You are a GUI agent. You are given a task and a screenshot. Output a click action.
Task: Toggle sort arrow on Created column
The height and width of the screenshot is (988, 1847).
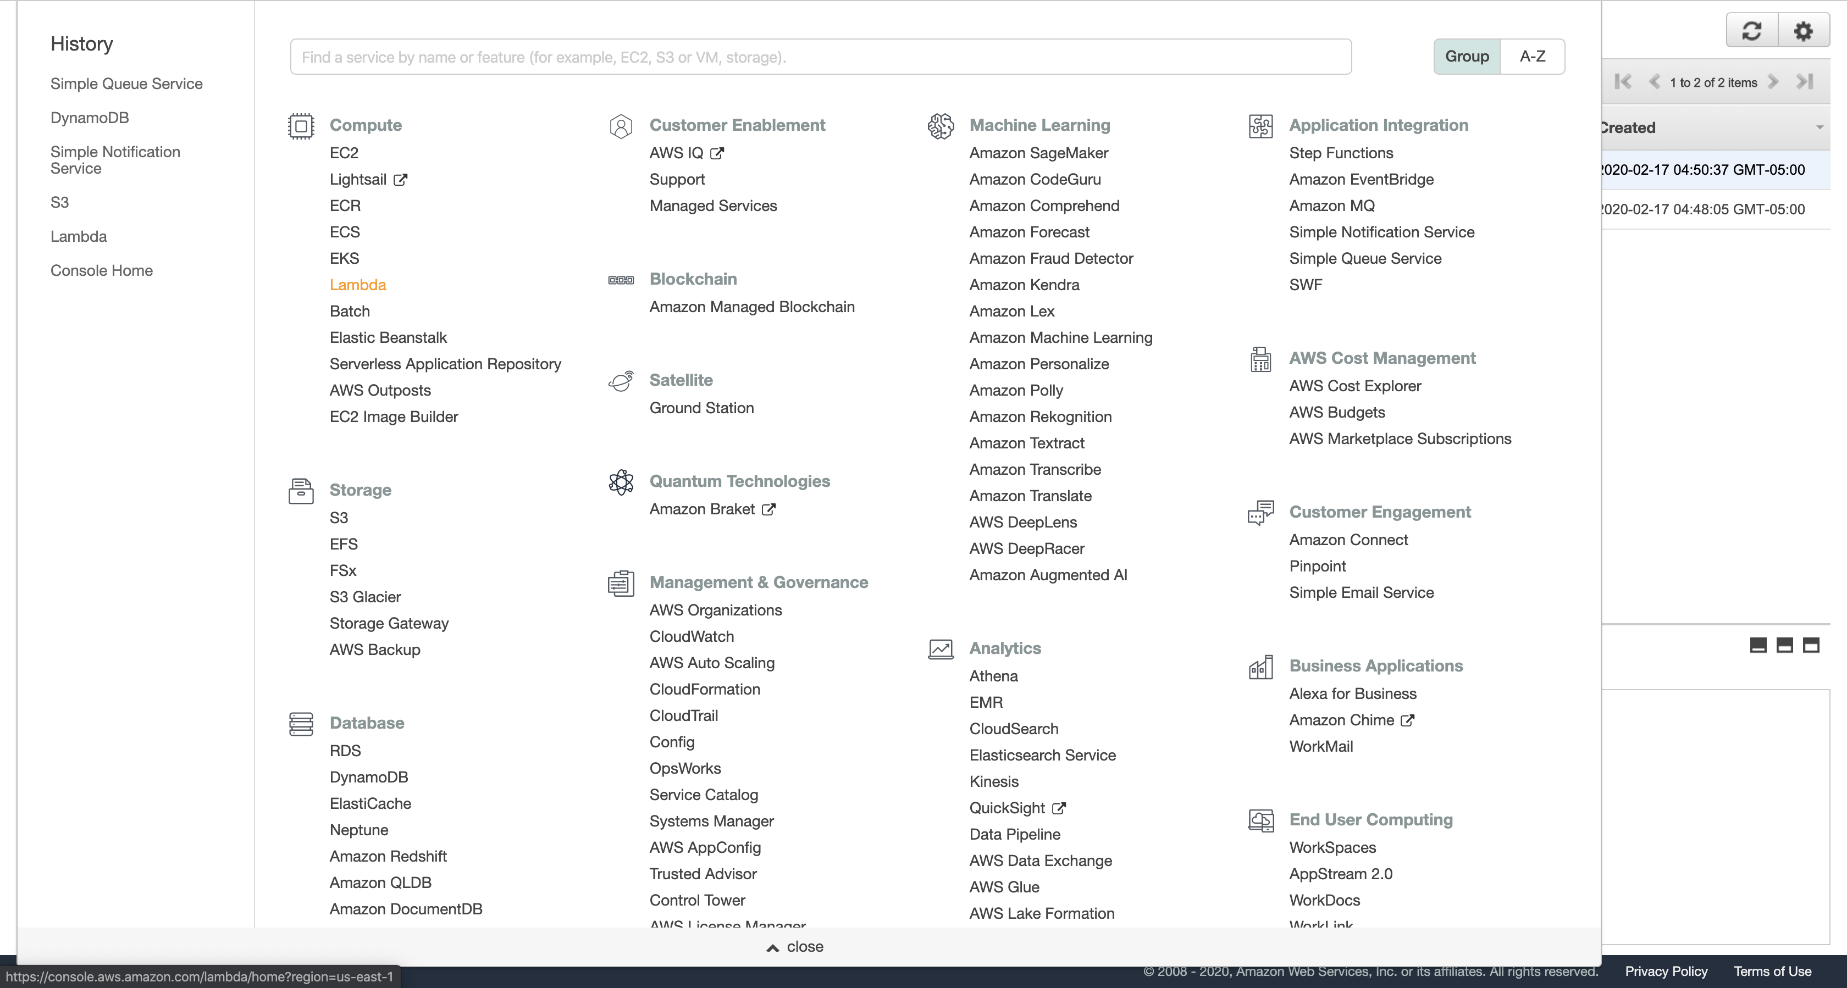point(1819,127)
